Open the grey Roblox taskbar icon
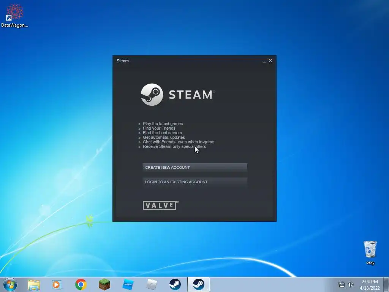Screen dimensions: 389x292 point(151,284)
